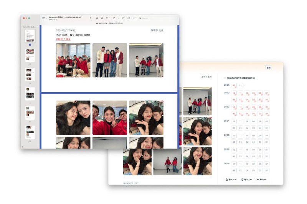Deselect month 06 of year 2022
Screen dimensions: 307x204
click(234, 114)
